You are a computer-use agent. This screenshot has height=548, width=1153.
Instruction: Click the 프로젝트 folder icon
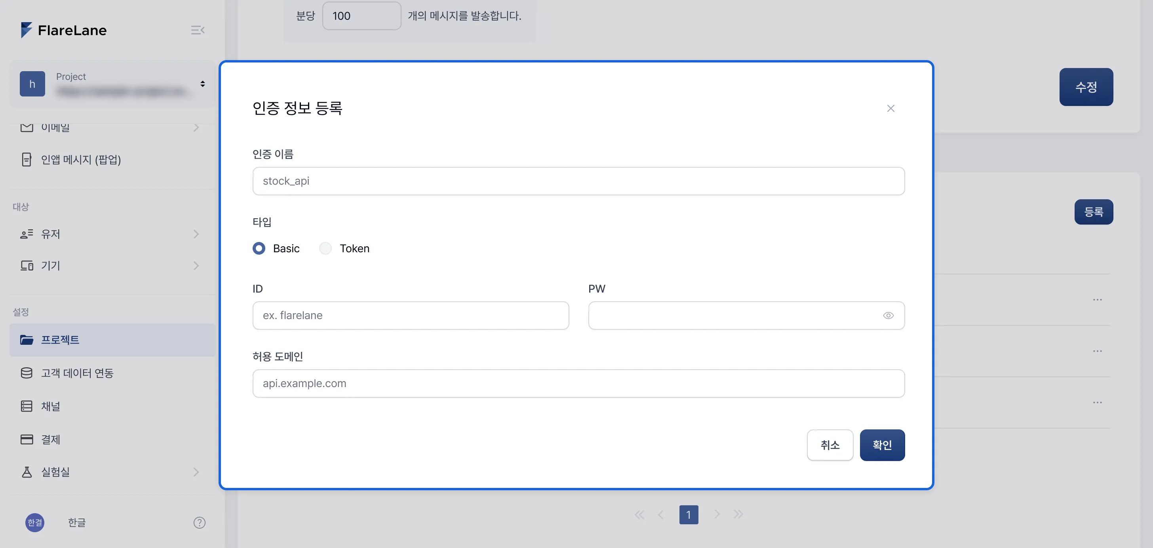click(x=27, y=340)
